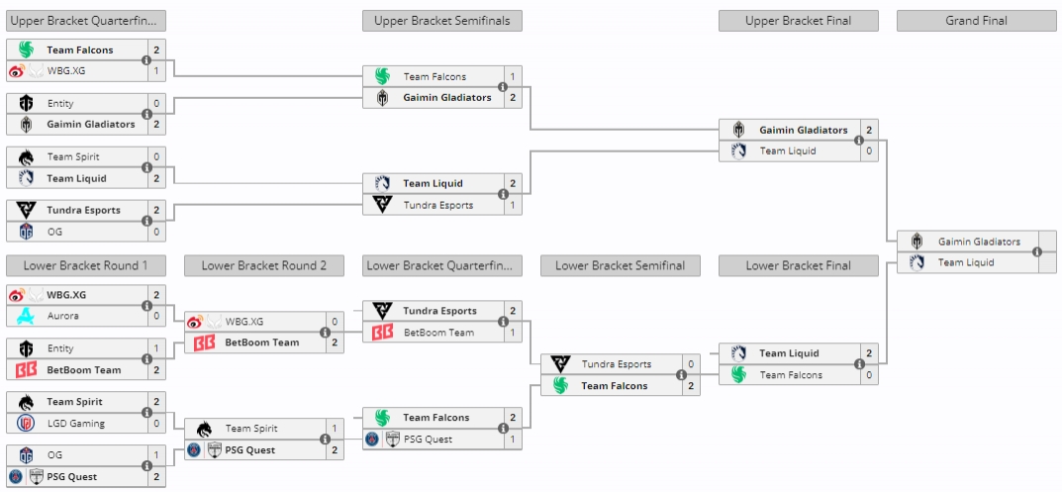Open info icon for Grand Final match
1062x492 pixels.
(x=1037, y=251)
